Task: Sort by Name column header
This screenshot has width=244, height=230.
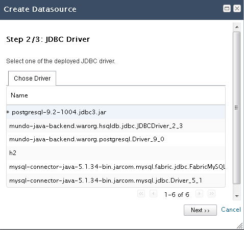Action: point(116,95)
